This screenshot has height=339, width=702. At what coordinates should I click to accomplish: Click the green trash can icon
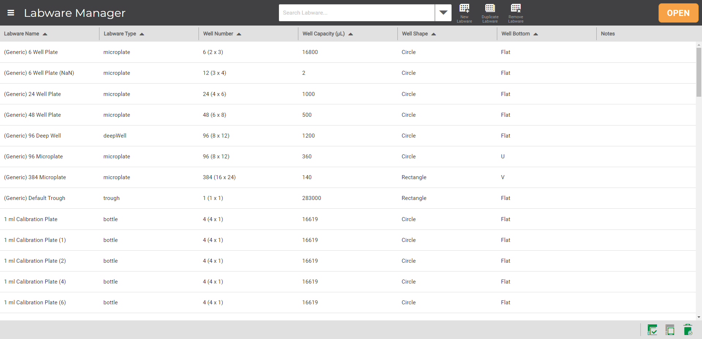688,330
